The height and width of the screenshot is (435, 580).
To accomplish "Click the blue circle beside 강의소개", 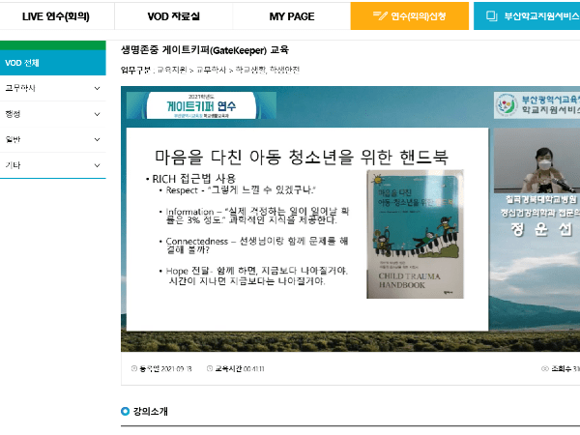I will pyautogui.click(x=126, y=411).
